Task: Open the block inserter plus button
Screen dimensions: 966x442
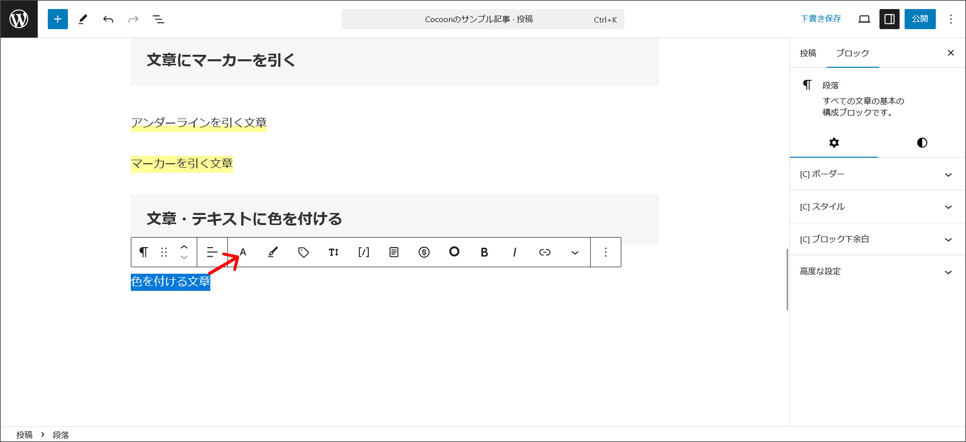Action: tap(58, 19)
